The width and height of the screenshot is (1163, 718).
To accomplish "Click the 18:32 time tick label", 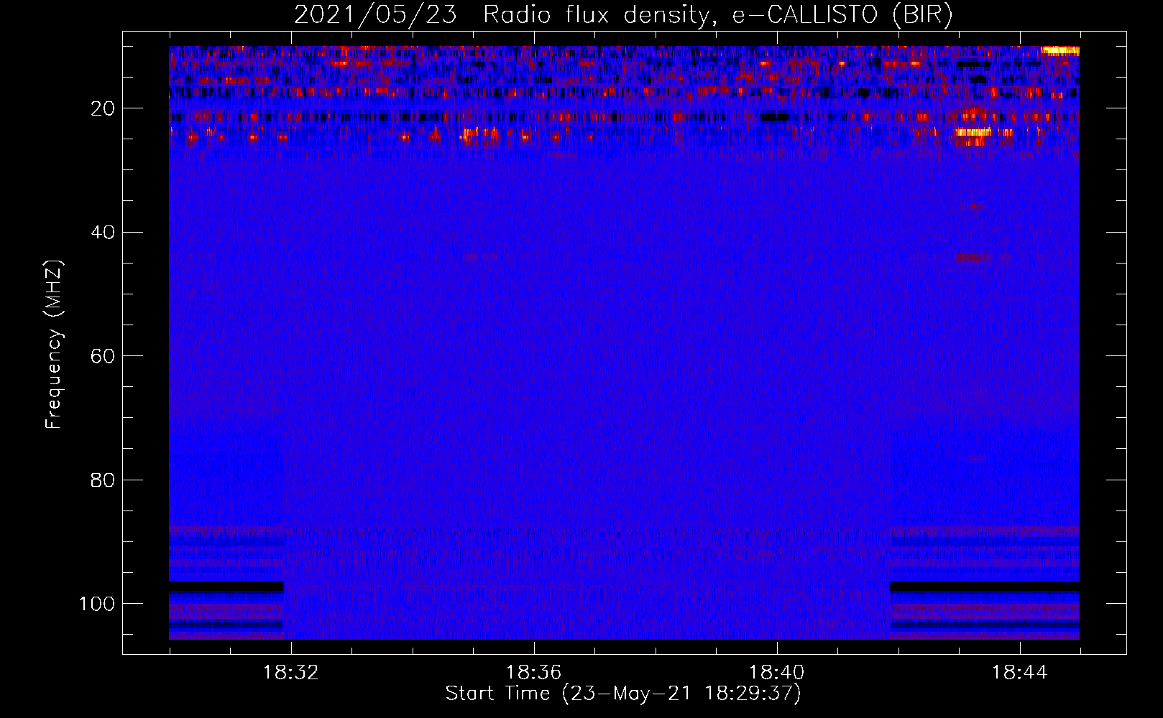I will pos(291,673).
